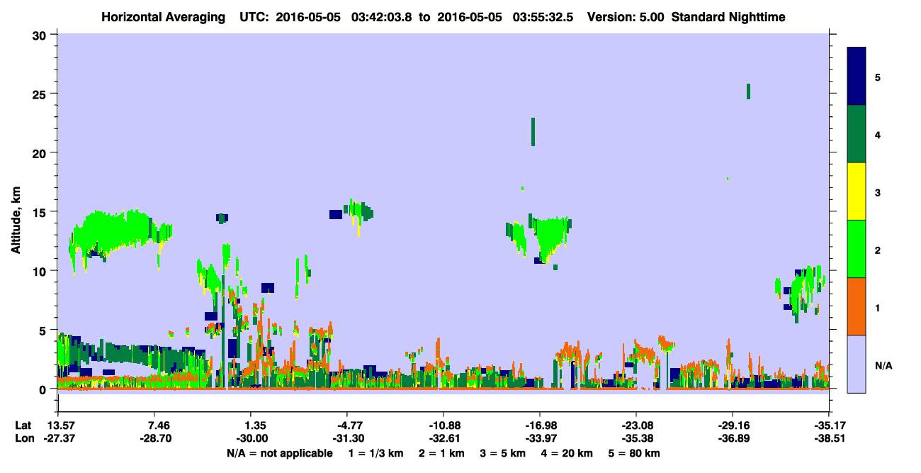
Task: Click the 'N/A = not applicable' legend text
Action: (279, 453)
